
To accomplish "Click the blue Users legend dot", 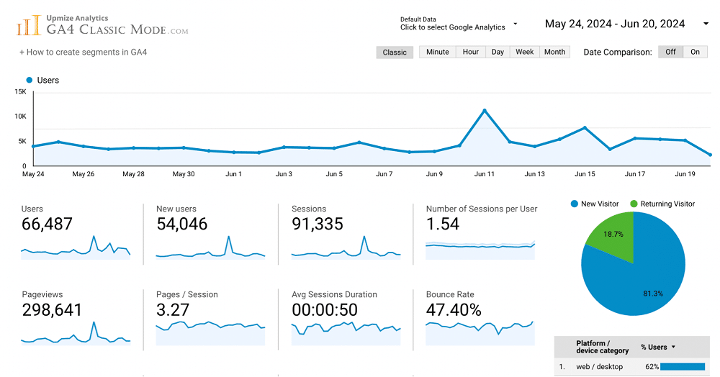I will [x=30, y=81].
